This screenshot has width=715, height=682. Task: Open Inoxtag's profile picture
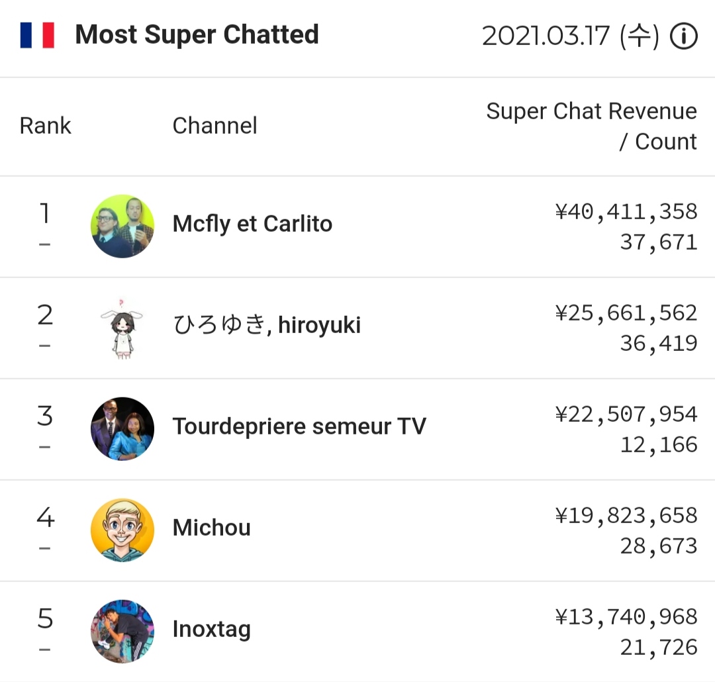pyautogui.click(x=122, y=632)
